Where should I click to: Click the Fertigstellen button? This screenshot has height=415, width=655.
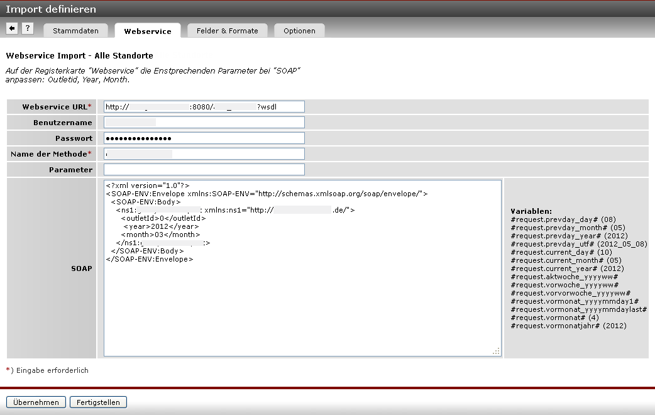click(x=98, y=402)
